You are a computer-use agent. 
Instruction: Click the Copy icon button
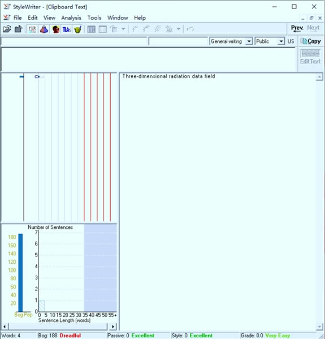[x=310, y=41]
